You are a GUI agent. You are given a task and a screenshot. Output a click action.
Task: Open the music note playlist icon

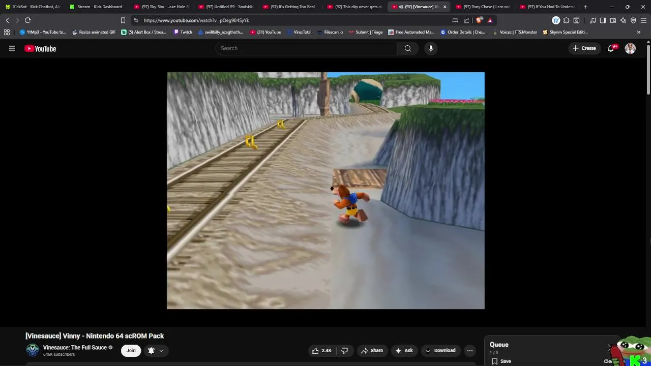593,20
